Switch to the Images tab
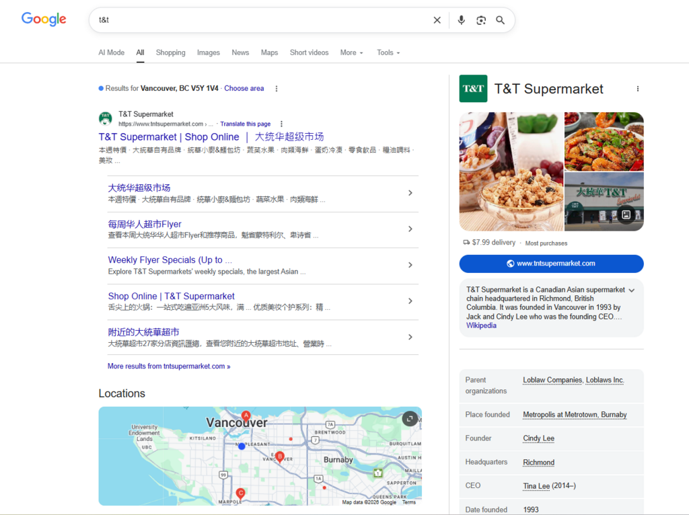689x515 pixels. click(x=208, y=52)
